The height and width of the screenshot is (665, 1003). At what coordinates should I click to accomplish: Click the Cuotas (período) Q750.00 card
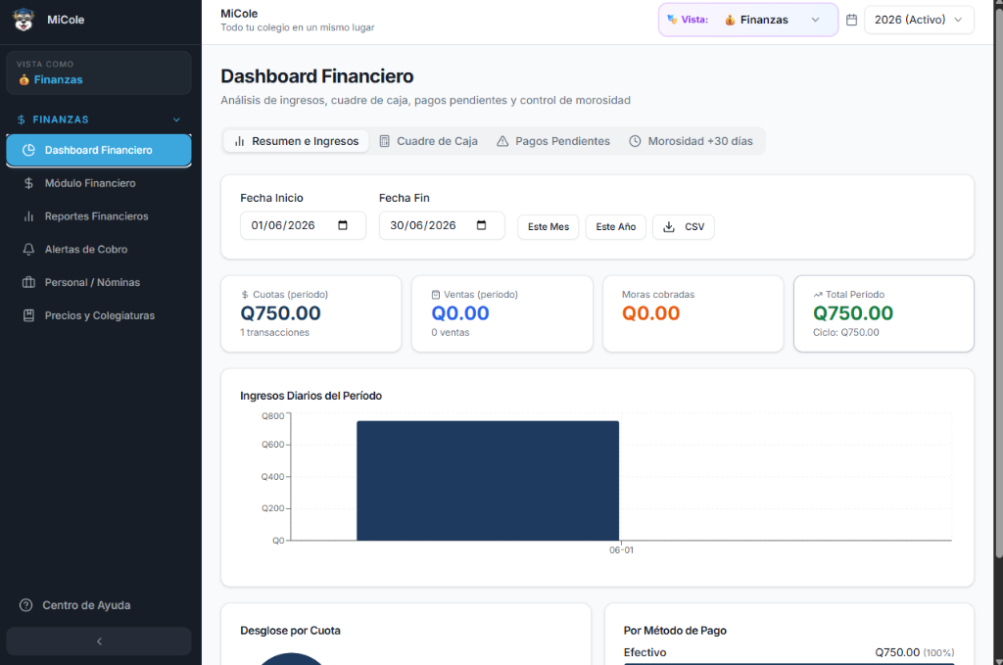click(311, 314)
